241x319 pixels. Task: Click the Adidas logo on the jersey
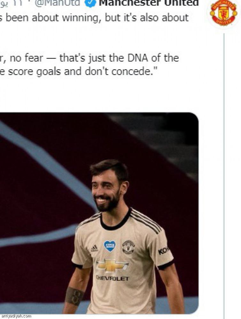[94, 249]
